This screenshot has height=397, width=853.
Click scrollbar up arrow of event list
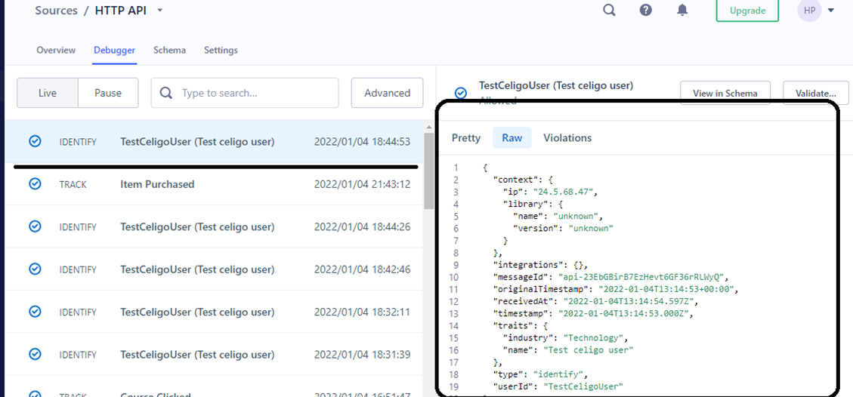click(429, 127)
